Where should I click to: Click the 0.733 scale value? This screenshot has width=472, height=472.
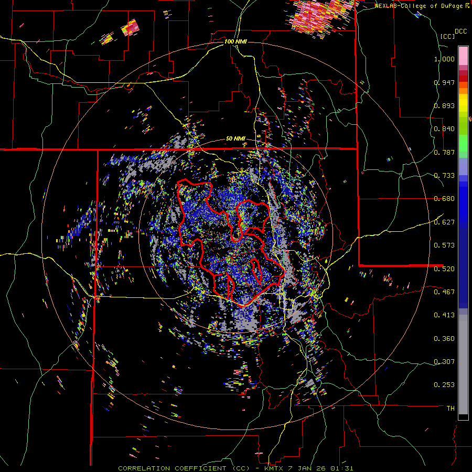(444, 176)
